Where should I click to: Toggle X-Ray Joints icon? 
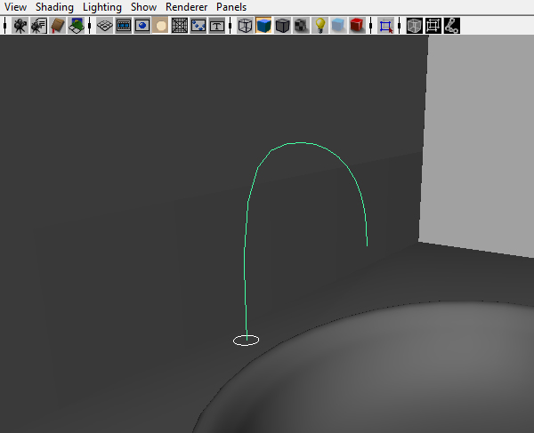[452, 26]
